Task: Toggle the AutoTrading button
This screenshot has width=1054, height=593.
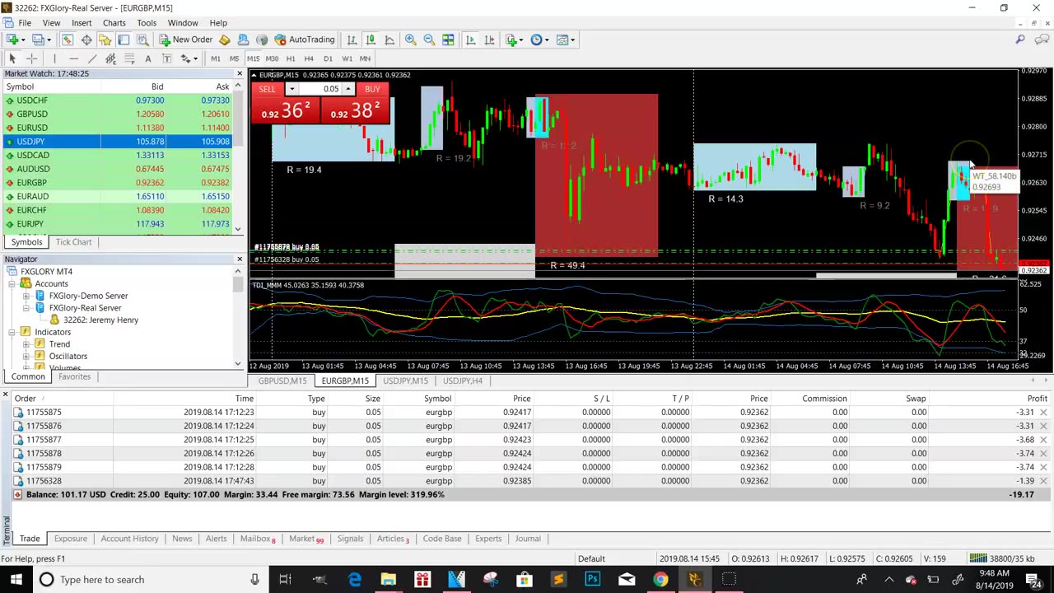Action: pos(305,40)
